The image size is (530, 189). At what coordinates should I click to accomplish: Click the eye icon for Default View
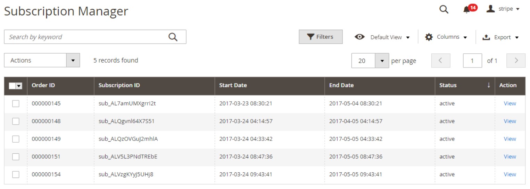(x=359, y=37)
